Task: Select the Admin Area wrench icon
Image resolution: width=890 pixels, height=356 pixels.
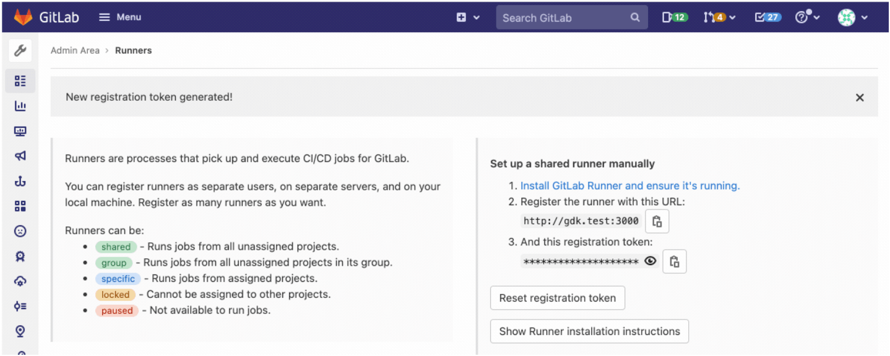Action: click(x=20, y=50)
